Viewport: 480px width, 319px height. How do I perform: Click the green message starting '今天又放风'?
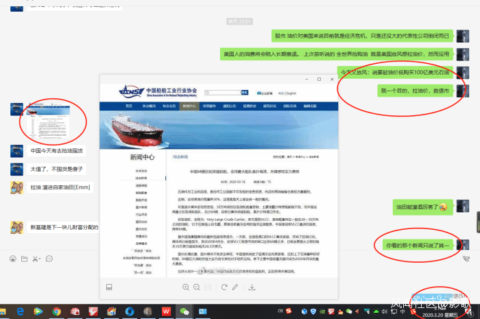point(395,73)
